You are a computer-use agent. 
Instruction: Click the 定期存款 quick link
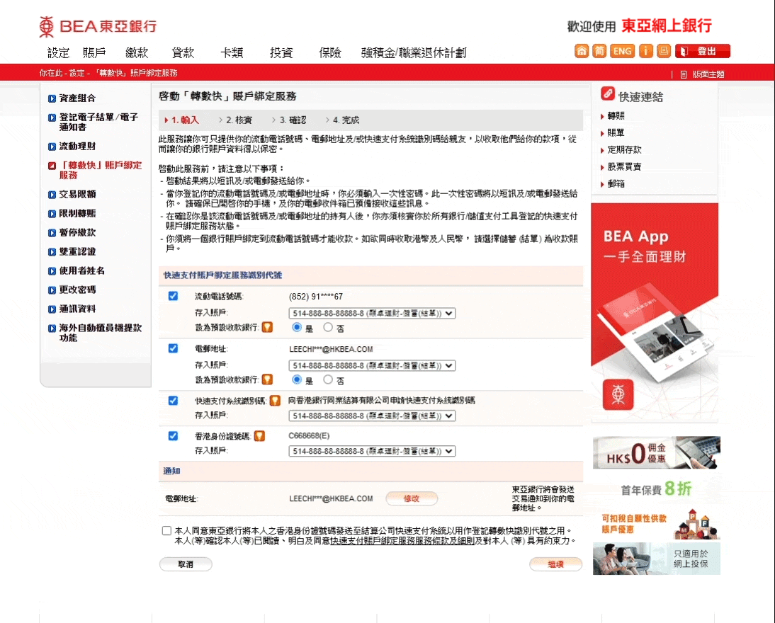coord(624,149)
